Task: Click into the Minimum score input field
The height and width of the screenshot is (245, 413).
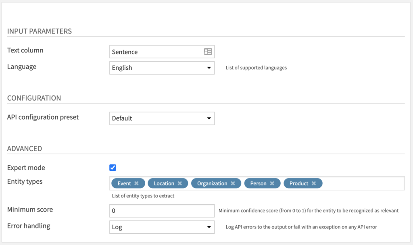Action: pos(162,211)
